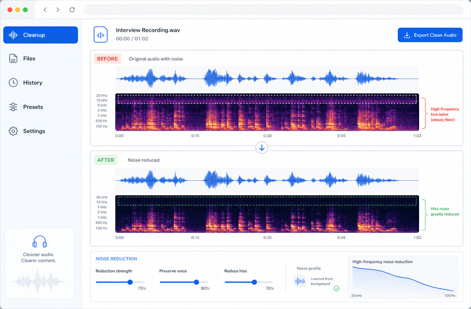The image size is (471, 309).
Task: Click the History clock icon
Action: [x=13, y=83]
